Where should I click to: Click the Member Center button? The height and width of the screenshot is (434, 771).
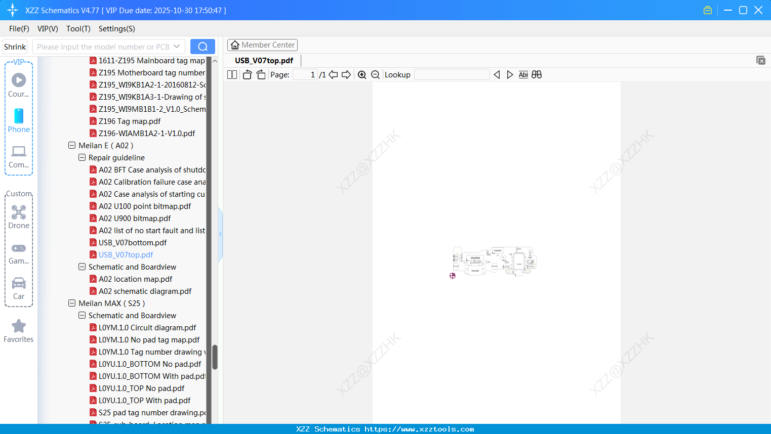coord(262,45)
